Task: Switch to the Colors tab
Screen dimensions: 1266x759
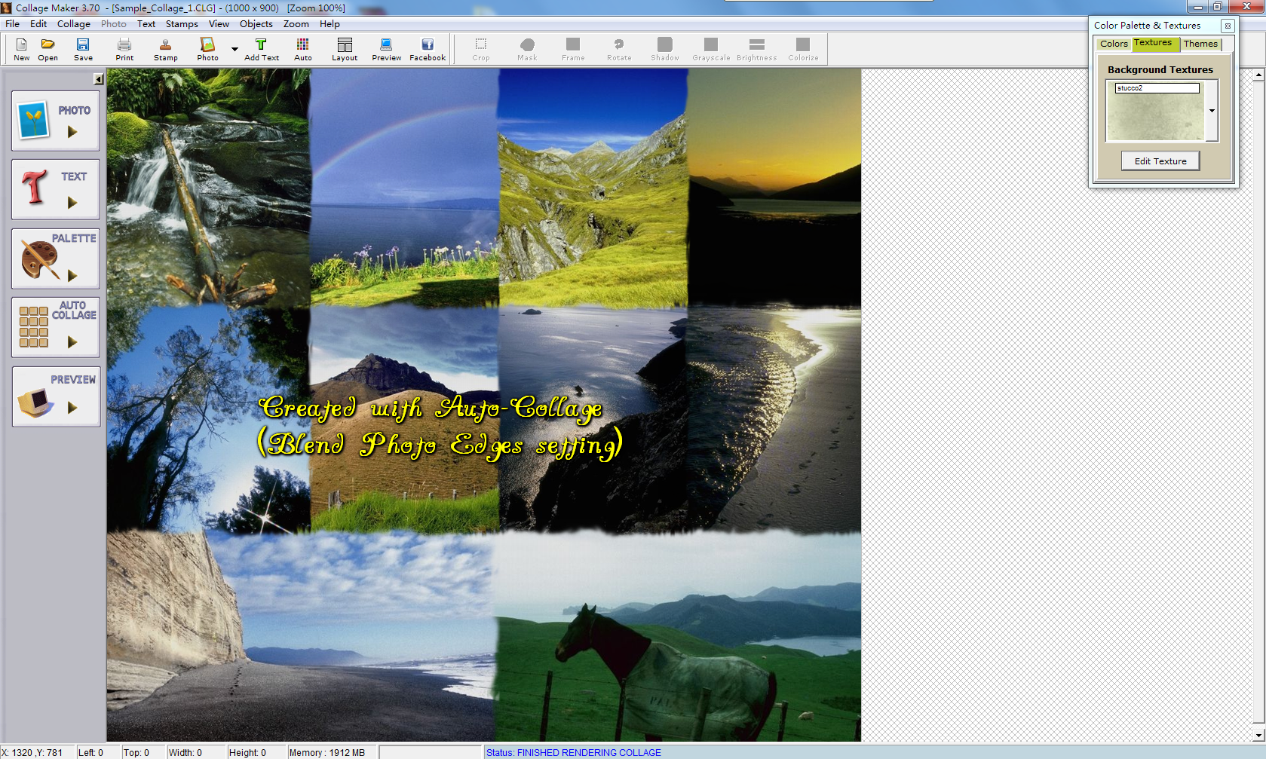Action: pyautogui.click(x=1114, y=44)
